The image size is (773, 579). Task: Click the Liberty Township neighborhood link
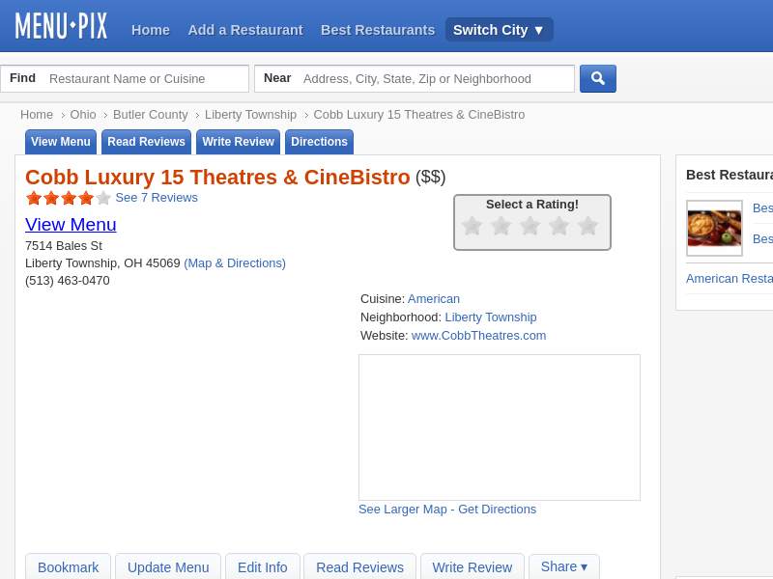[491, 317]
